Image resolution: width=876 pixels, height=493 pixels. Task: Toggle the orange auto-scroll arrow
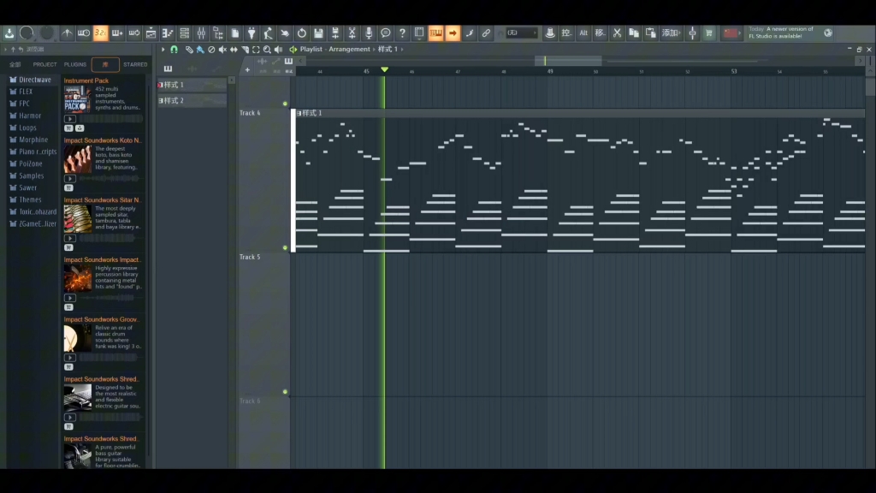click(453, 33)
